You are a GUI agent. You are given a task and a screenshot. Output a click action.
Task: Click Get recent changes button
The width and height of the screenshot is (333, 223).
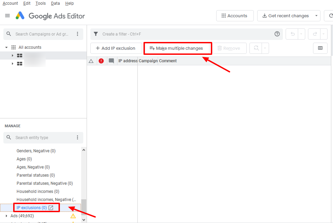[x=285, y=16]
